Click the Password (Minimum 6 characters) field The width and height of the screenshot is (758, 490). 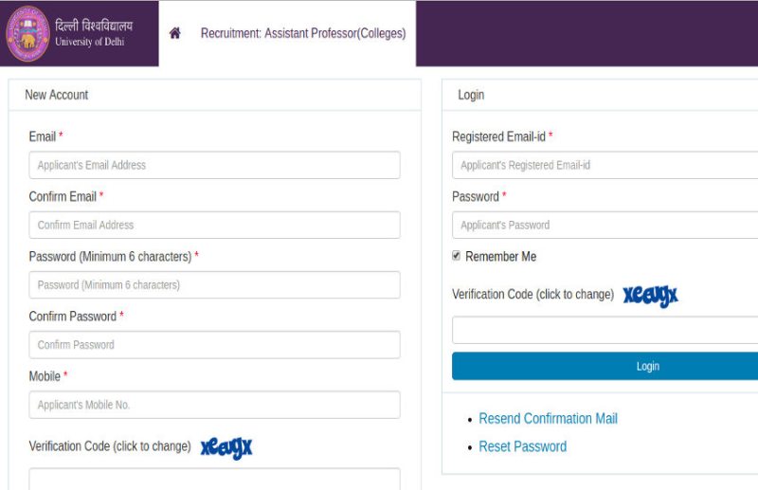click(214, 284)
